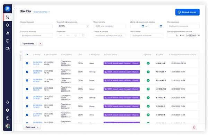Open the OZON order method dropdown
The width and height of the screenshot is (208, 135).
[x=73, y=26]
